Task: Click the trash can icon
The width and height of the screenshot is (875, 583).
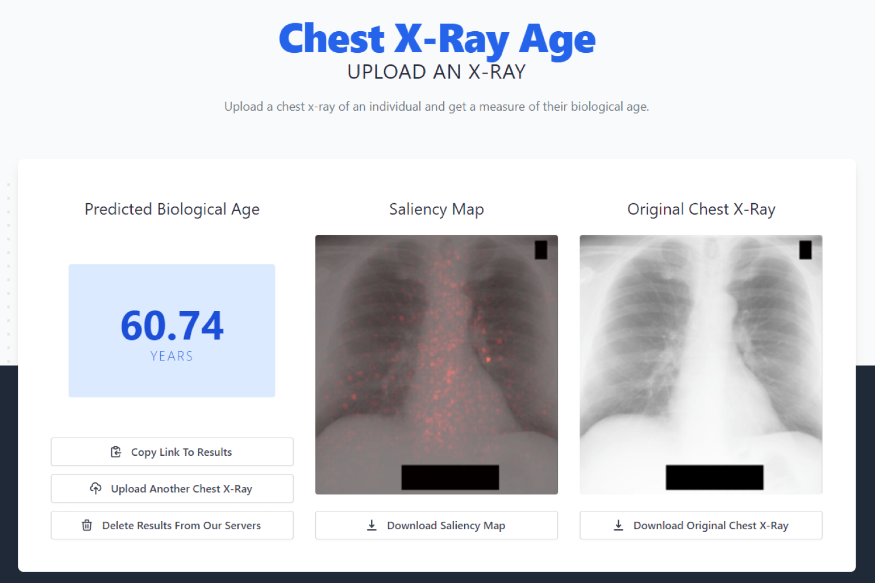Action: pyautogui.click(x=87, y=525)
